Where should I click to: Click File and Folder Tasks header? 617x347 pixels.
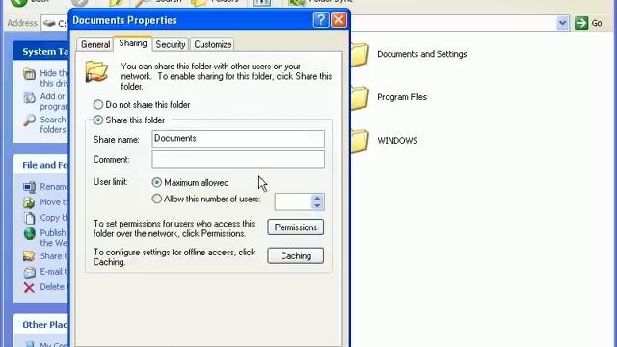(x=40, y=165)
